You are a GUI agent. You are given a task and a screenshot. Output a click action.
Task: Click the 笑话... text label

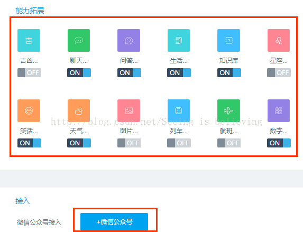(x=29, y=131)
